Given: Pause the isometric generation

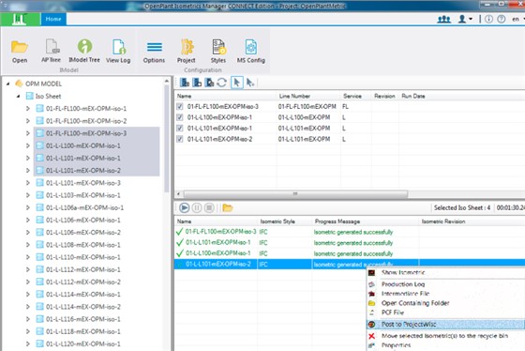Looking at the screenshot, I should (197, 207).
